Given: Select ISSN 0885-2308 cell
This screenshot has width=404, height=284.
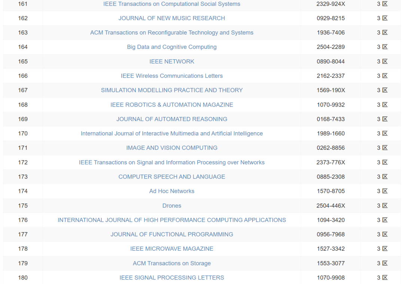Looking at the screenshot, I should (331, 177).
